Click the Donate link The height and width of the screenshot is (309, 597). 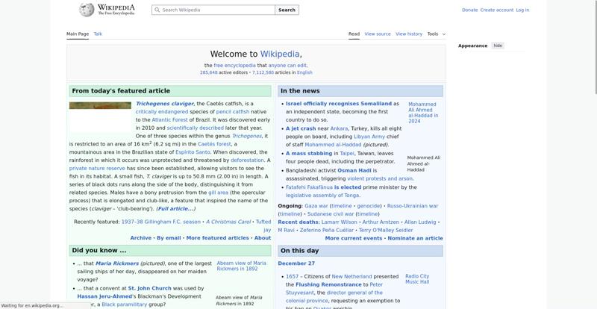point(469,10)
